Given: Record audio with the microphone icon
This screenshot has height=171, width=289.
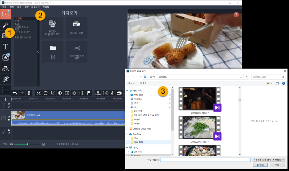Looking at the screenshot, I should point(112,93).
